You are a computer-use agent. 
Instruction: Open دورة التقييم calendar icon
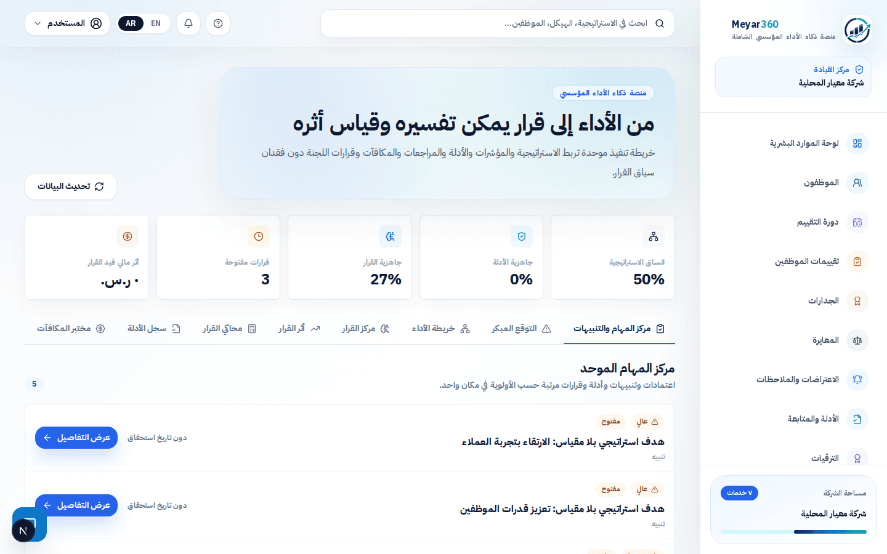click(857, 222)
